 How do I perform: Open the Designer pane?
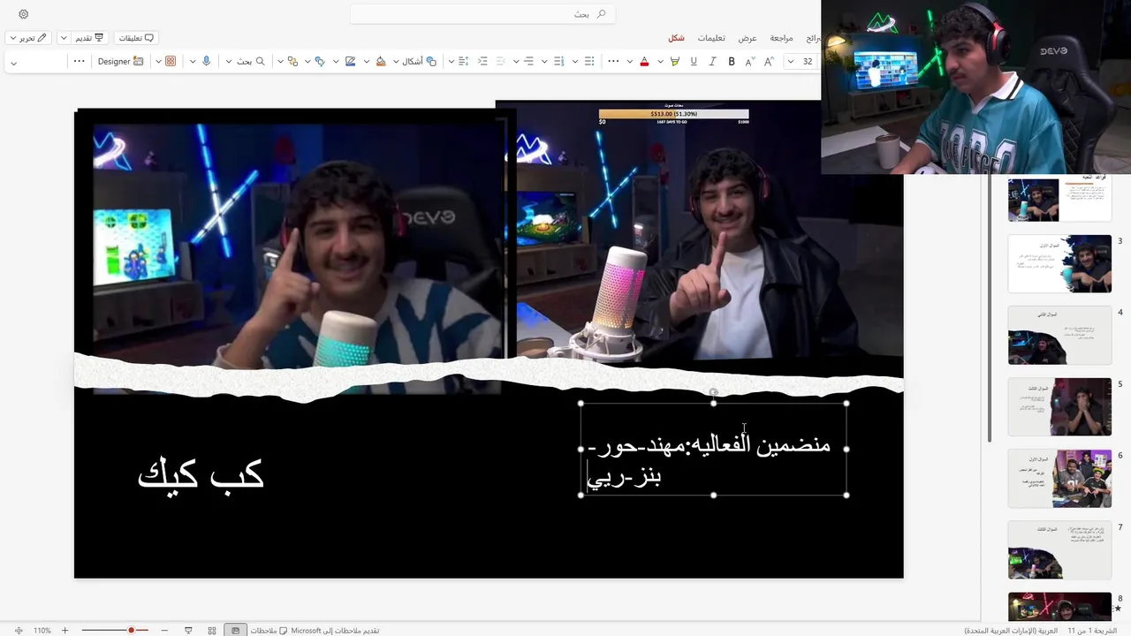(120, 62)
